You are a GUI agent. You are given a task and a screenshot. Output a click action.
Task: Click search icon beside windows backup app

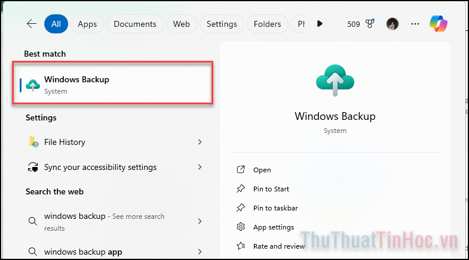(x=33, y=252)
